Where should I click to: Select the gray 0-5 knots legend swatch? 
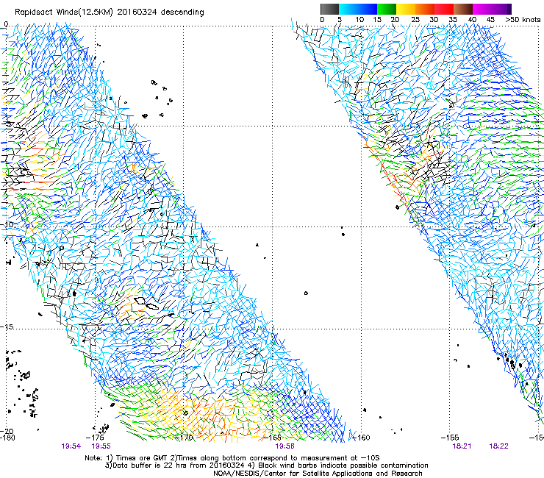(329, 9)
